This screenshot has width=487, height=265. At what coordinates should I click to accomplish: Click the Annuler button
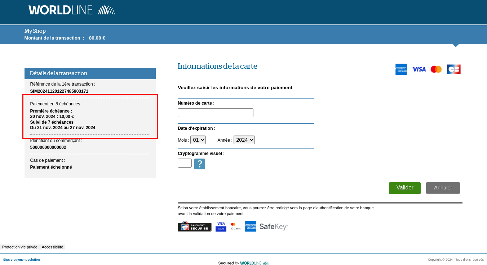[x=443, y=188]
